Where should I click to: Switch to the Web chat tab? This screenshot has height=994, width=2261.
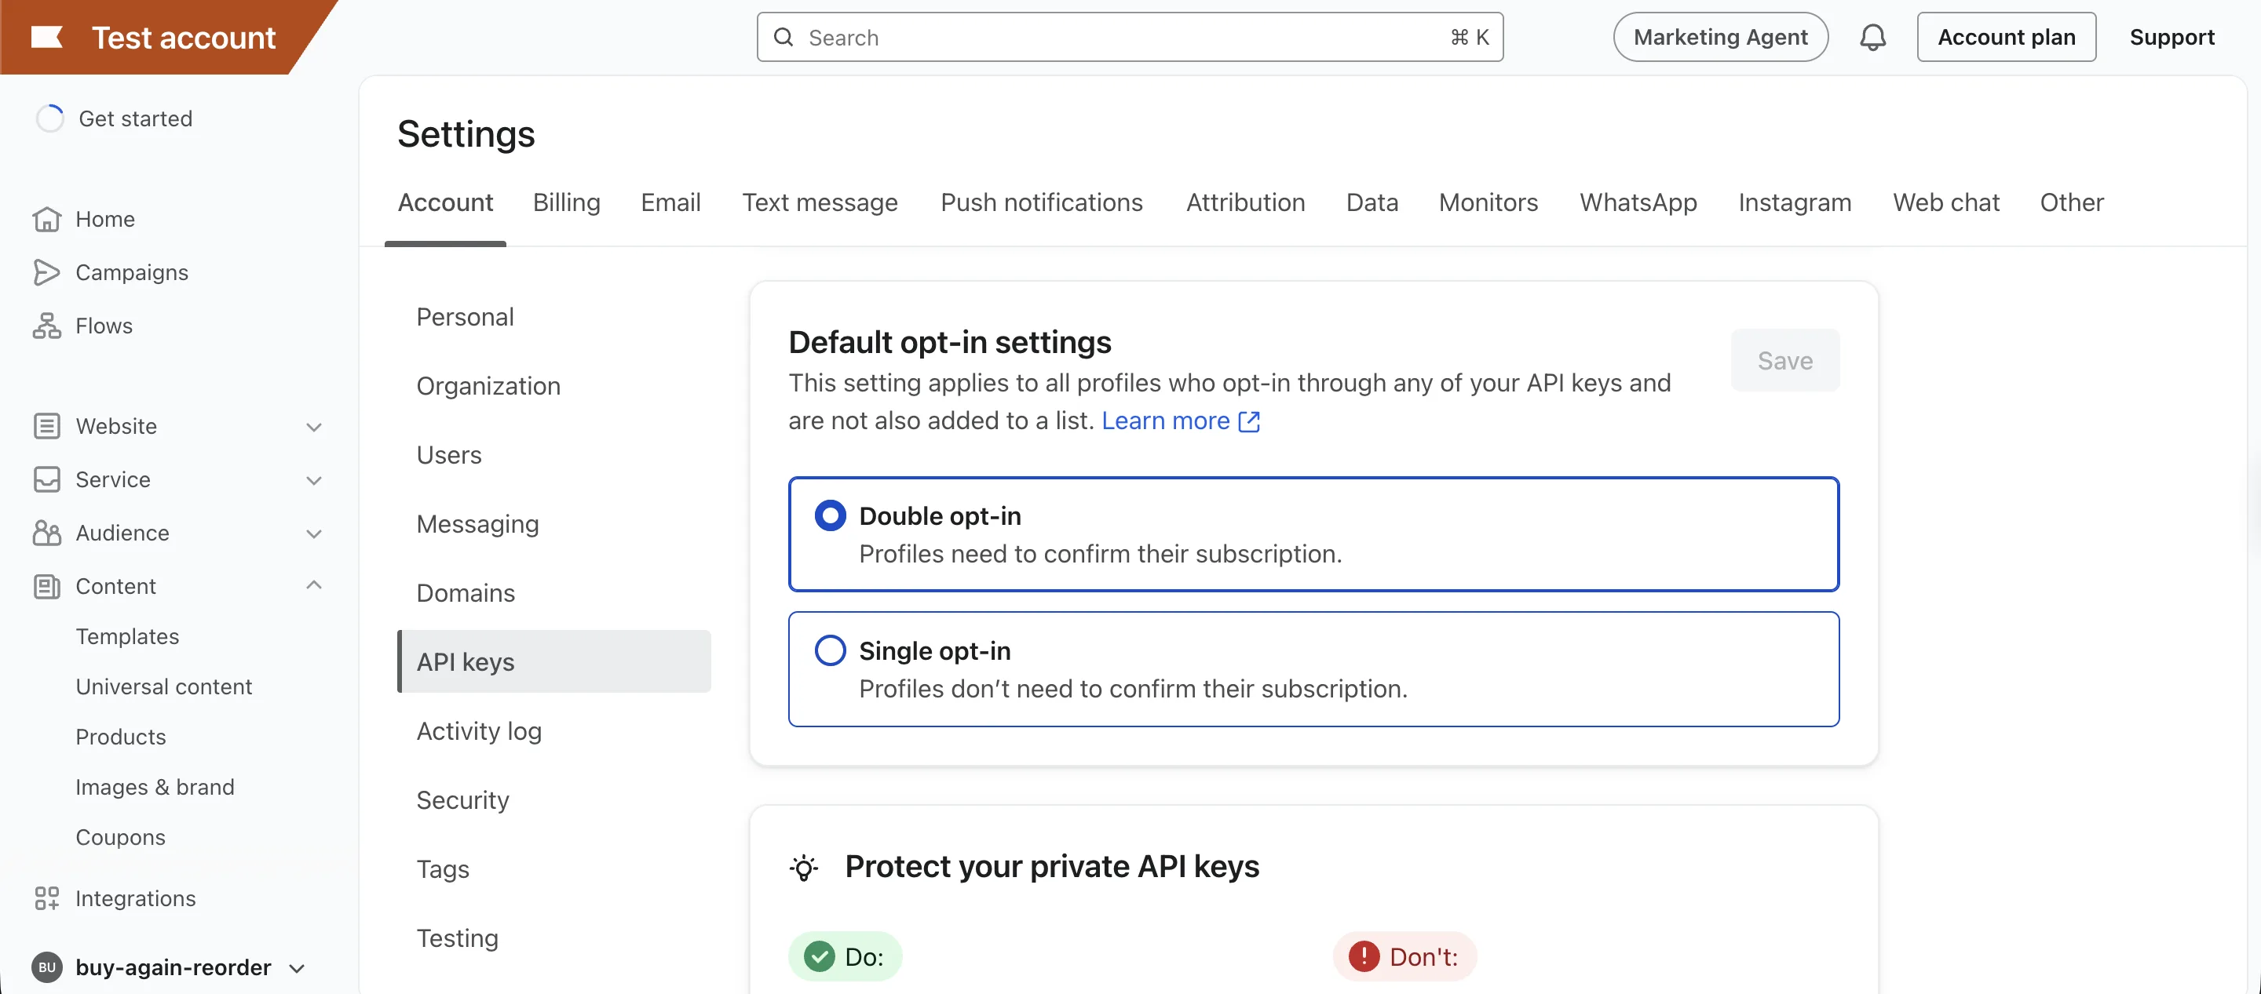1946,202
